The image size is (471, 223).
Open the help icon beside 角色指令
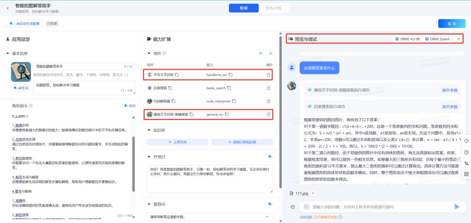click(x=31, y=106)
